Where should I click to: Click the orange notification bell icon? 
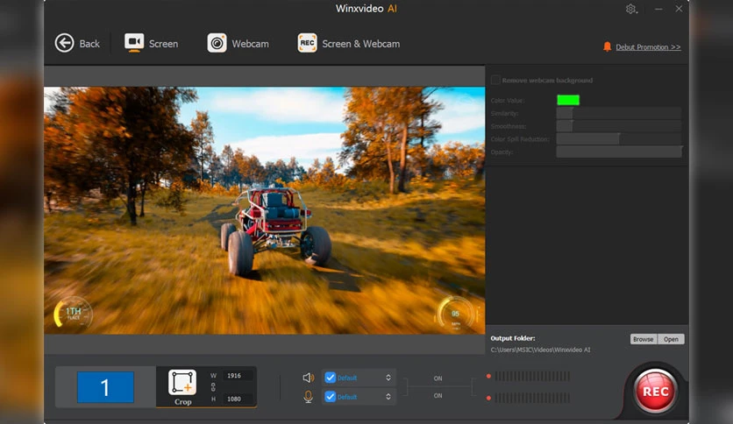coord(608,46)
